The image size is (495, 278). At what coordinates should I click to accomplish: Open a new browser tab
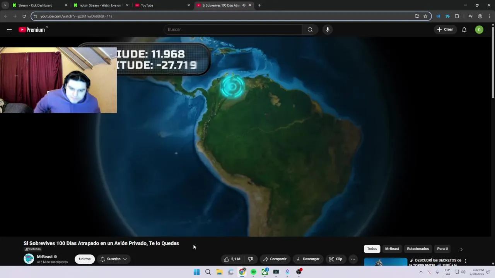[x=259, y=5]
